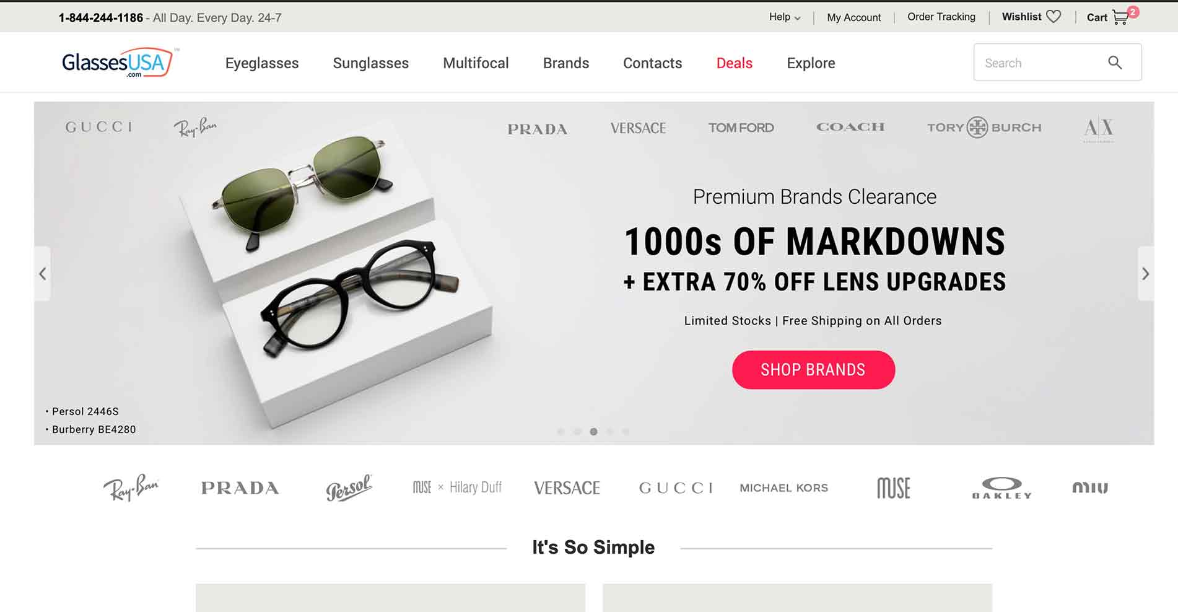1178x612 pixels.
Task: Go to GlassesUSA home via logo
Action: [118, 63]
